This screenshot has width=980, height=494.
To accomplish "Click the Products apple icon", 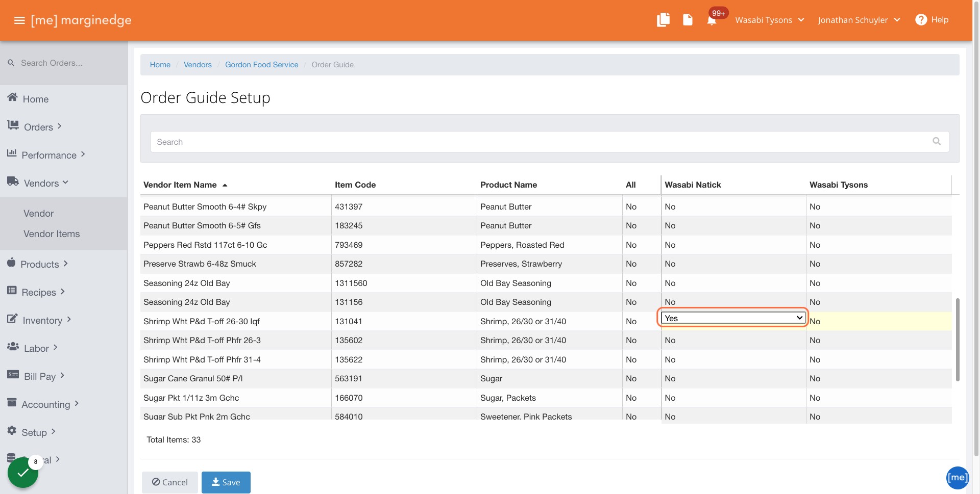I will point(11,262).
